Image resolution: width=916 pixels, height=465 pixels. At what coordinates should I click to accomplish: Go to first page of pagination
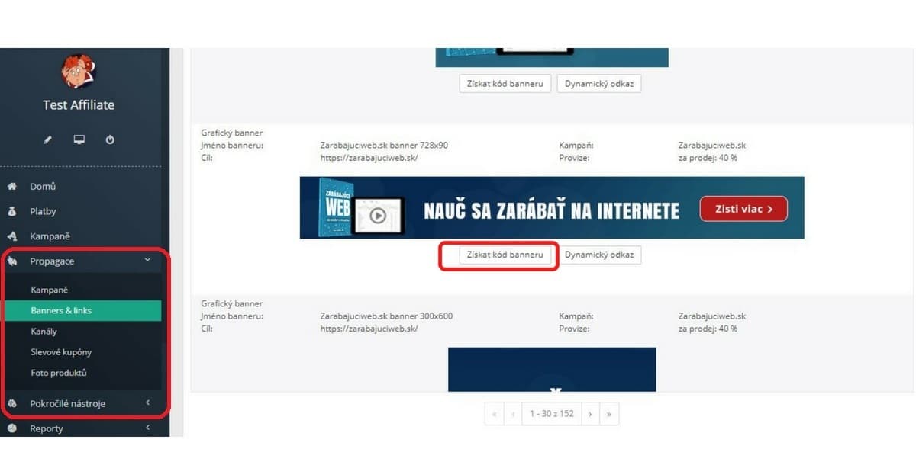coord(495,414)
